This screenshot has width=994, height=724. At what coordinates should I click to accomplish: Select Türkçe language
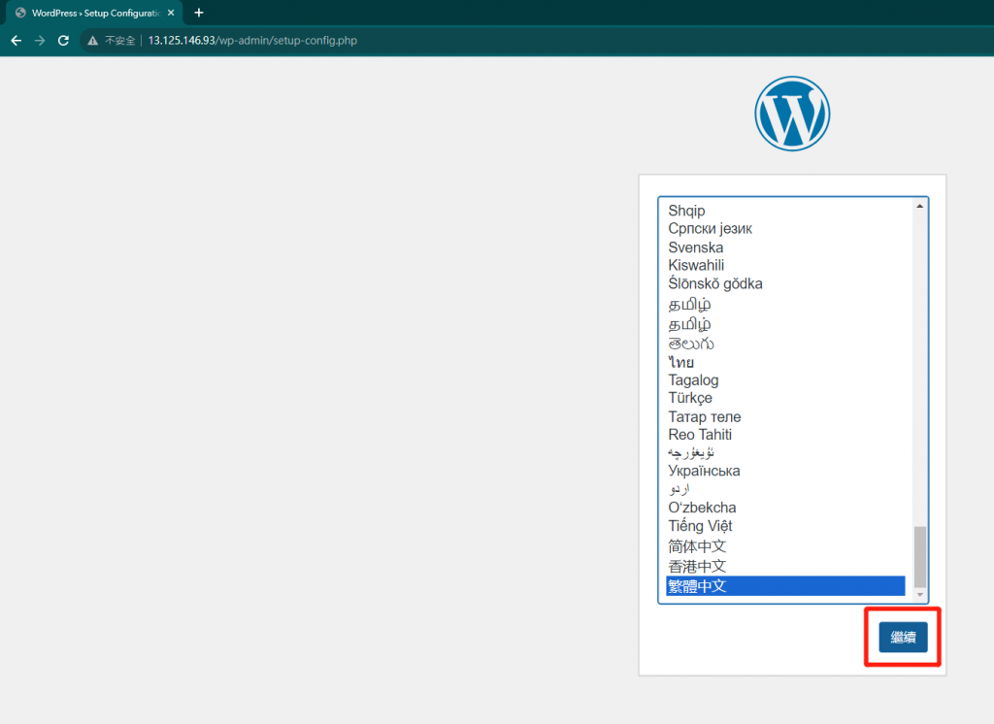pos(785,398)
